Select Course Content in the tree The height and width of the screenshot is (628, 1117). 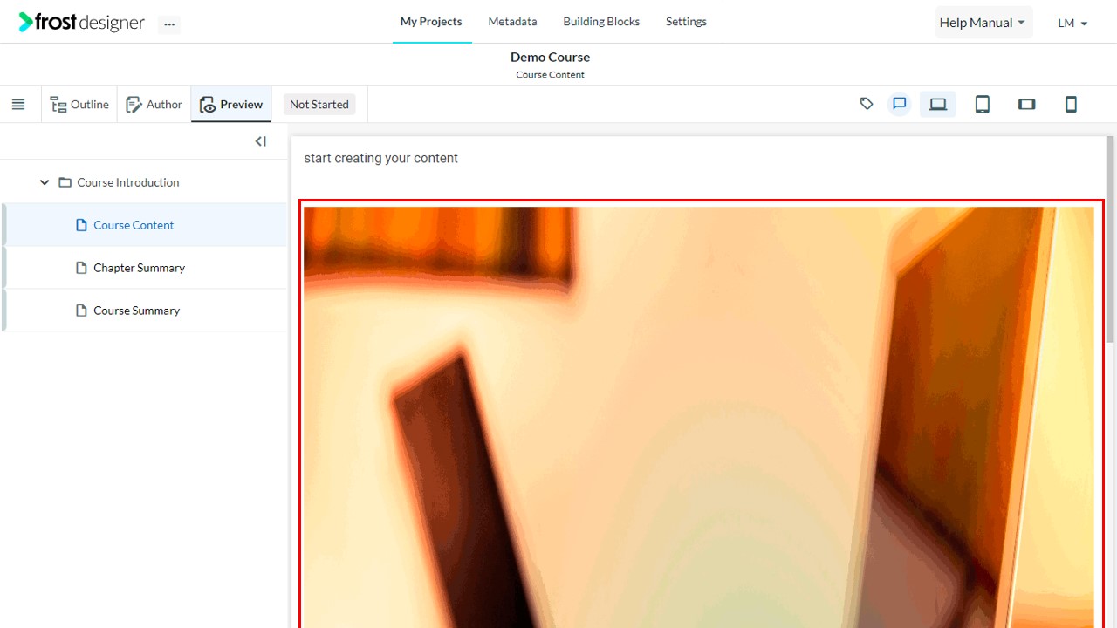145,225
